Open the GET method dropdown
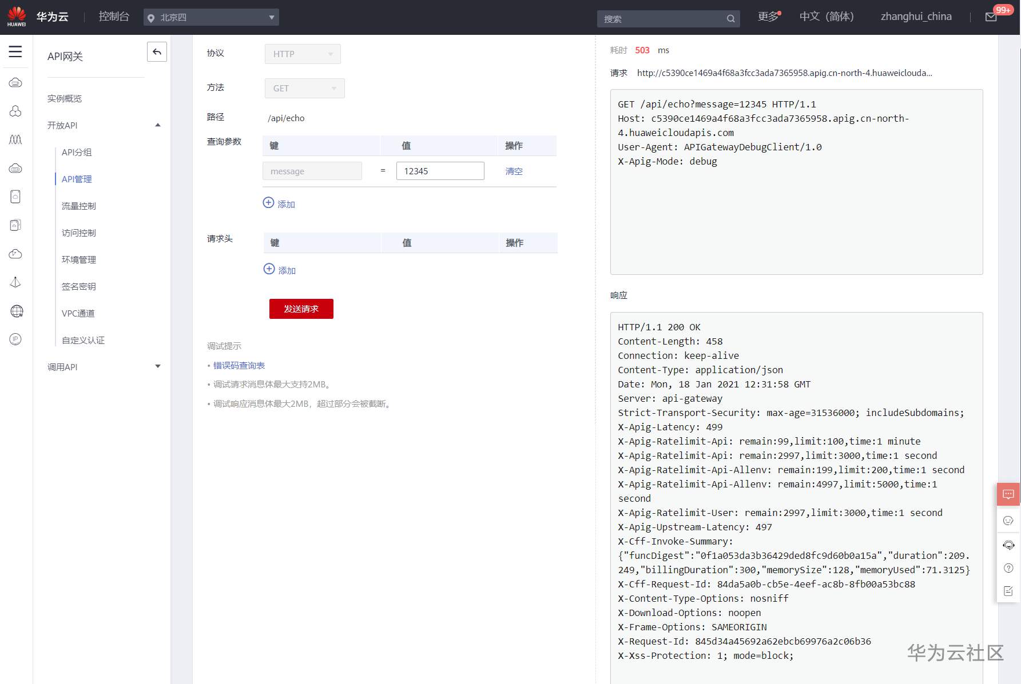 coord(304,88)
